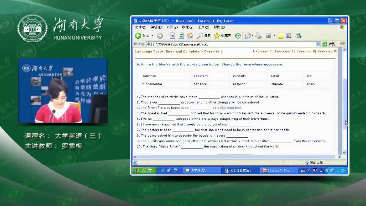Open the 文件(F) menu
Image resolution: width=366 pixels, height=206 pixels.
[140, 27]
